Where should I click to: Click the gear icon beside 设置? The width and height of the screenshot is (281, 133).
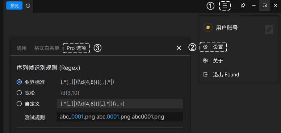[205, 47]
